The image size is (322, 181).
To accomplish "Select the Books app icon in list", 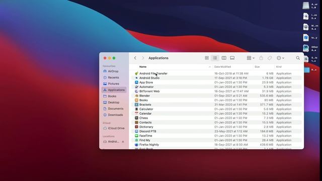I will tap(136, 100).
